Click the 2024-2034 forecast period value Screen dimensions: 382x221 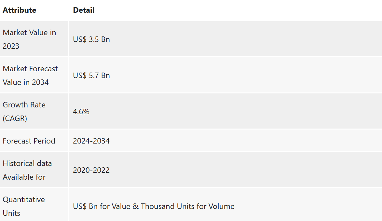click(91, 141)
